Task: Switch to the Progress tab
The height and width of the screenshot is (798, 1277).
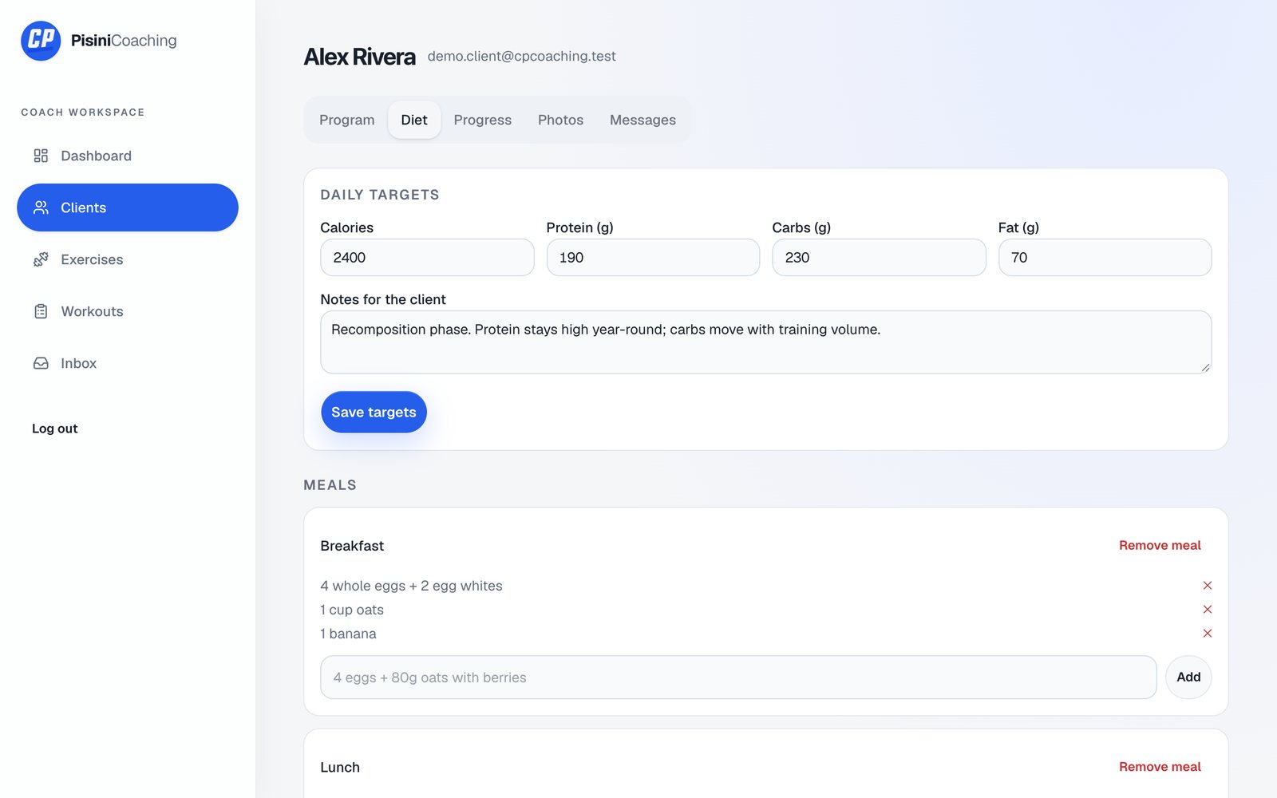Action: coord(483,120)
